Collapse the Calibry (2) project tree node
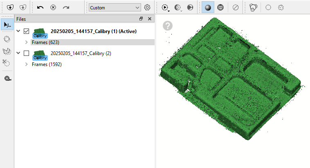The height and width of the screenshot is (168, 310). point(18,53)
